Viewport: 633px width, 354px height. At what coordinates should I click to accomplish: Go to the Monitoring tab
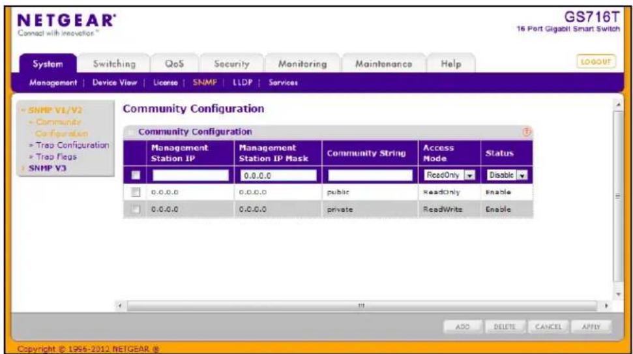point(302,64)
